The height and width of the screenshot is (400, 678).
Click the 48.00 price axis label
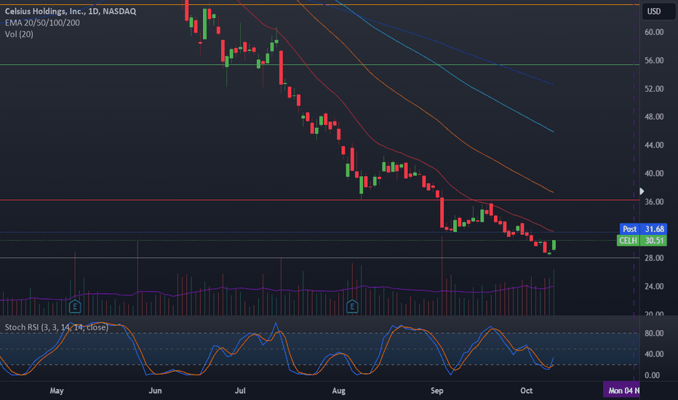pyautogui.click(x=654, y=117)
